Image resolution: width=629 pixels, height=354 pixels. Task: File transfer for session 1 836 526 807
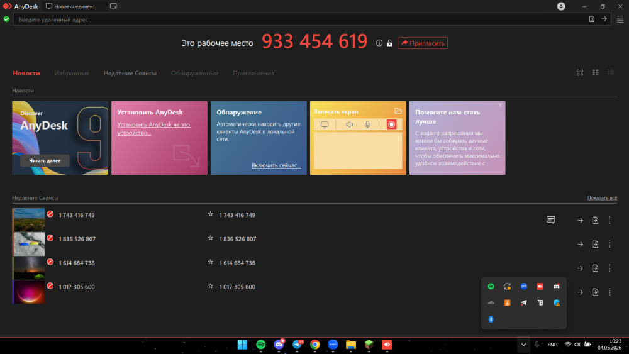pyautogui.click(x=595, y=244)
